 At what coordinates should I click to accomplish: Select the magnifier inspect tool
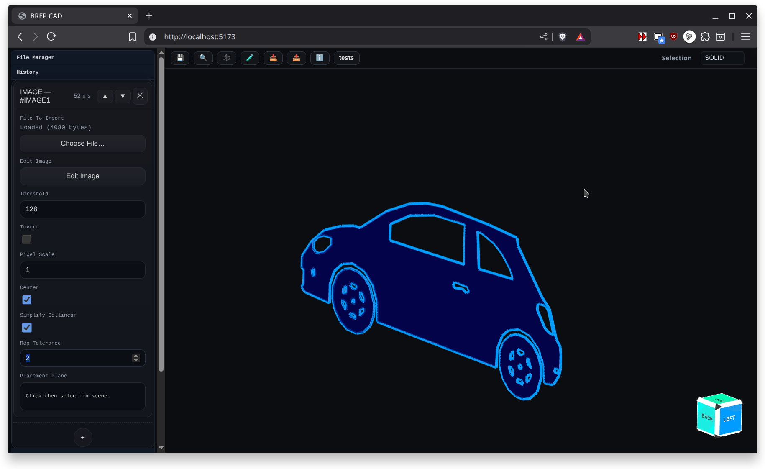[x=203, y=58]
